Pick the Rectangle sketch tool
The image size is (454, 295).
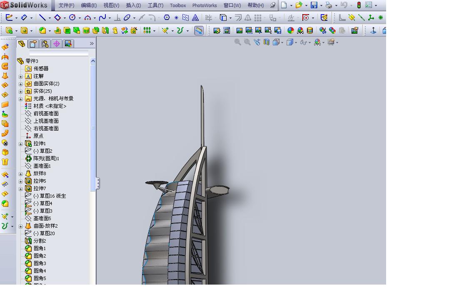[57, 17]
